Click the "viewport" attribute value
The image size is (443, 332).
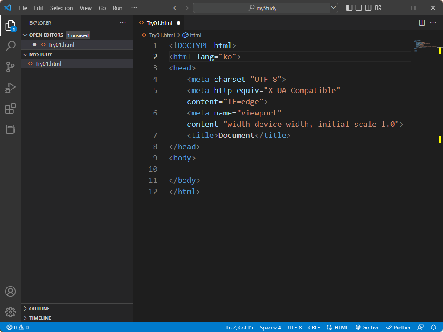pyautogui.click(x=259, y=113)
